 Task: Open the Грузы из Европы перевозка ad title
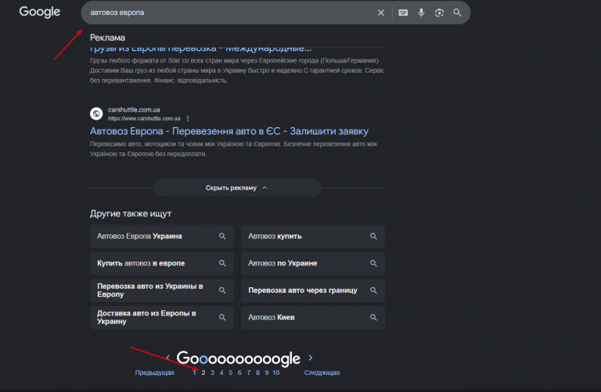pos(200,49)
